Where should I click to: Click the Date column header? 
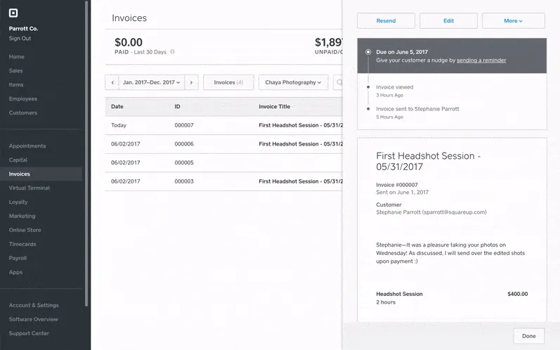tap(117, 106)
